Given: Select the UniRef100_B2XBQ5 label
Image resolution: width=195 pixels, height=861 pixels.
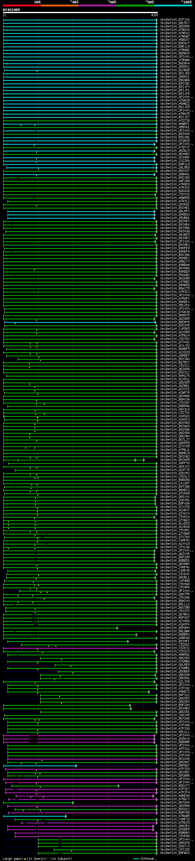Looking at the screenshot, I should point(175,70).
